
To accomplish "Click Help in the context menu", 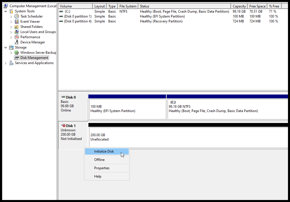I will point(107,176).
